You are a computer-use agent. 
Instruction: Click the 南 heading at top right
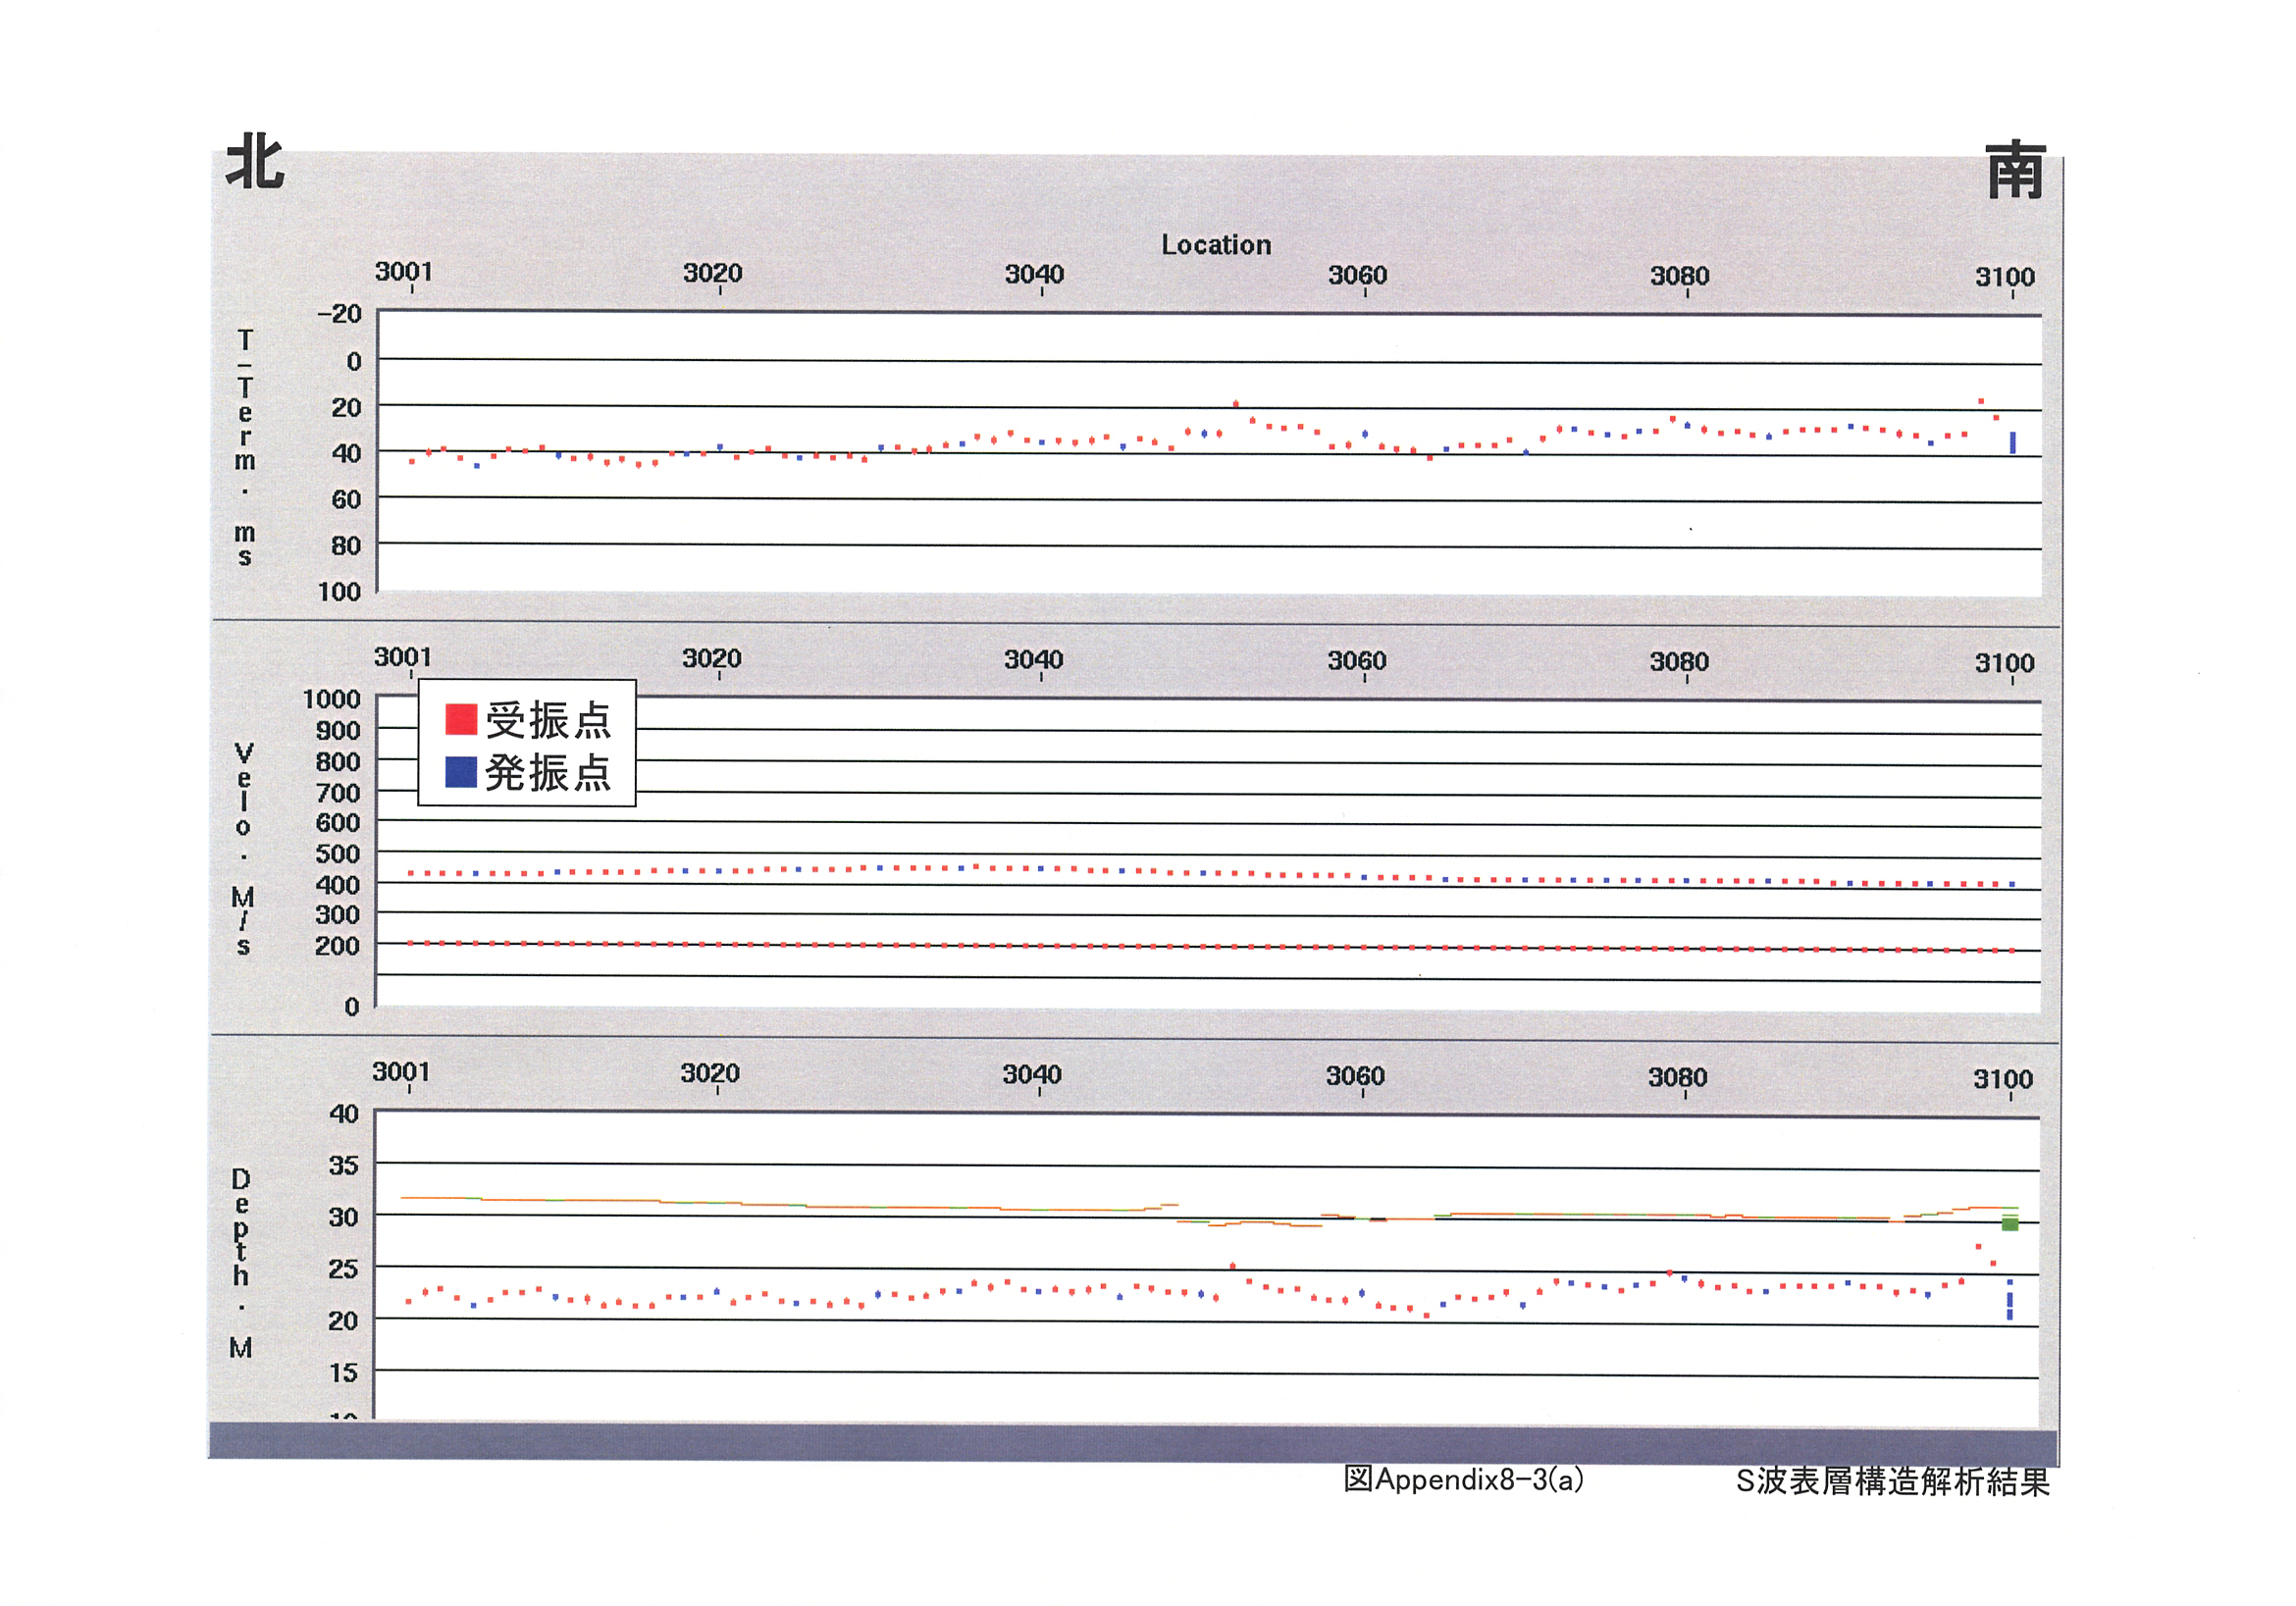[x=2015, y=170]
